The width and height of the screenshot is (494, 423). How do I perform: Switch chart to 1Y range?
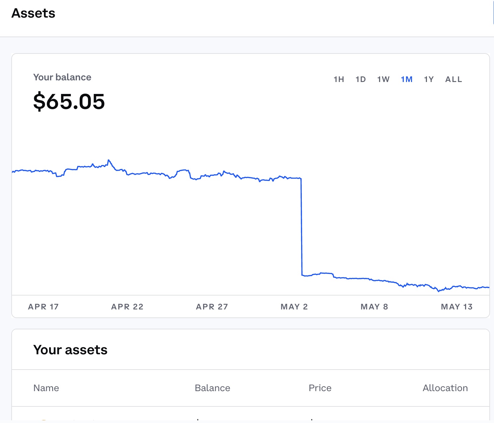pos(429,79)
